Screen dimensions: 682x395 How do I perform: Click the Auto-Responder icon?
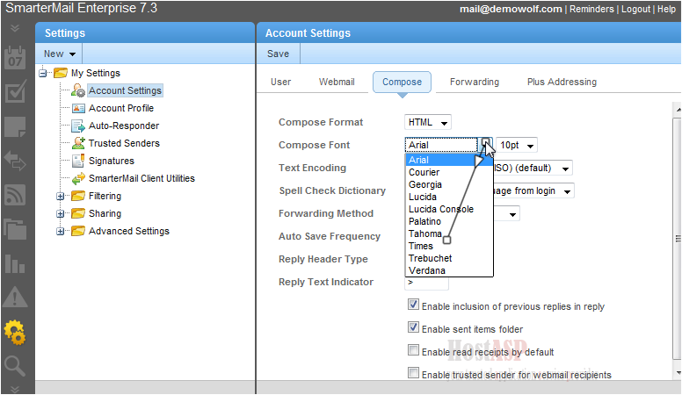78,126
